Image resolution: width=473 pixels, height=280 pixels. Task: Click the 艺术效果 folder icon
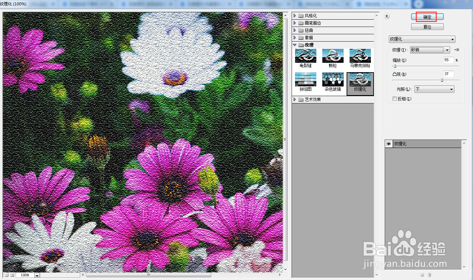(301, 99)
